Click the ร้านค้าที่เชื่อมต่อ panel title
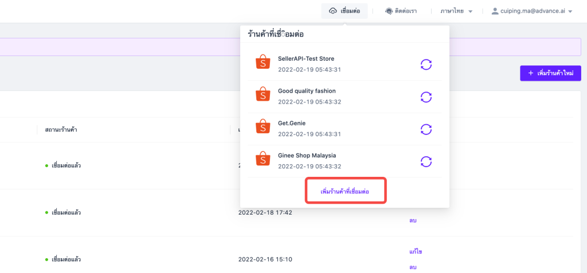 coord(276,34)
